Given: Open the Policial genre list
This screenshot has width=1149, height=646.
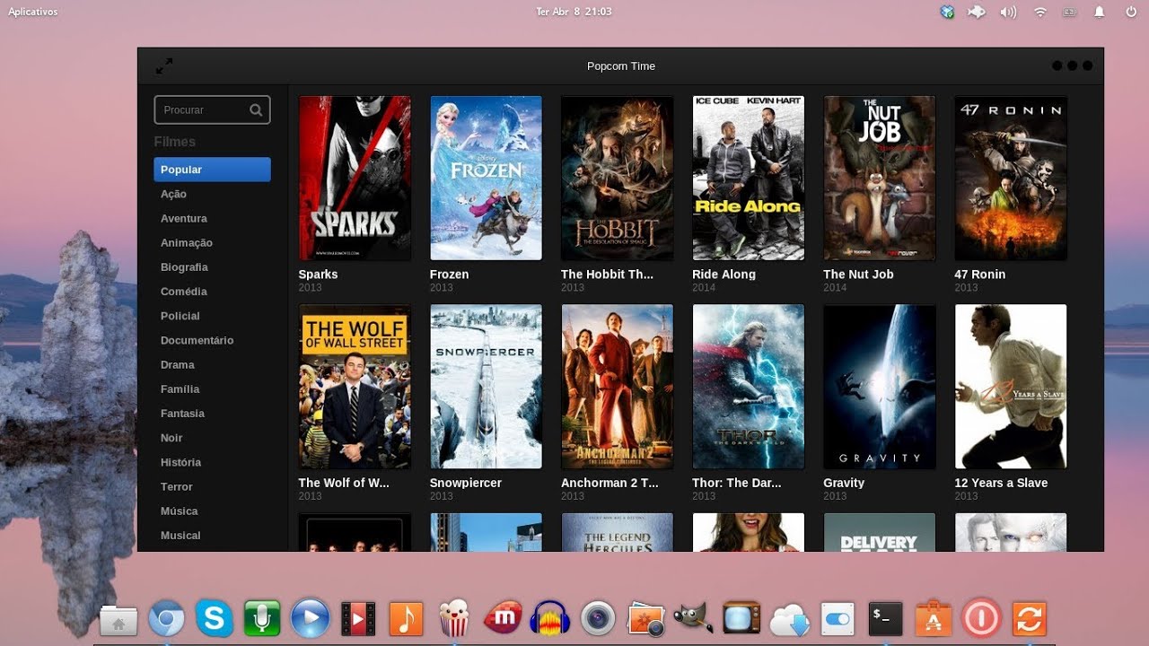Looking at the screenshot, I should point(180,316).
